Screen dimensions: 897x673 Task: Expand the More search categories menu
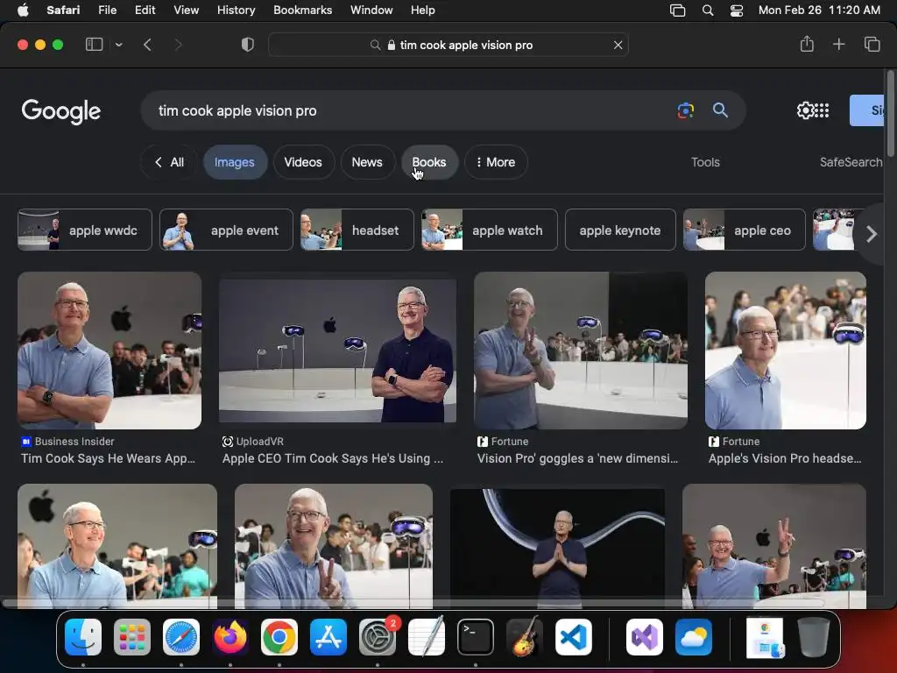496,162
